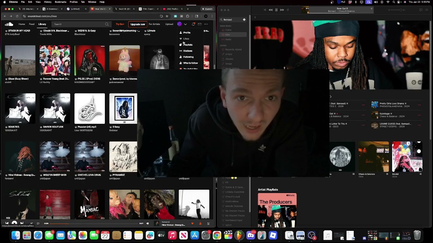The image size is (433, 243).
Task: Open The Producers artist playlist thumbnail
Action: (x=277, y=210)
